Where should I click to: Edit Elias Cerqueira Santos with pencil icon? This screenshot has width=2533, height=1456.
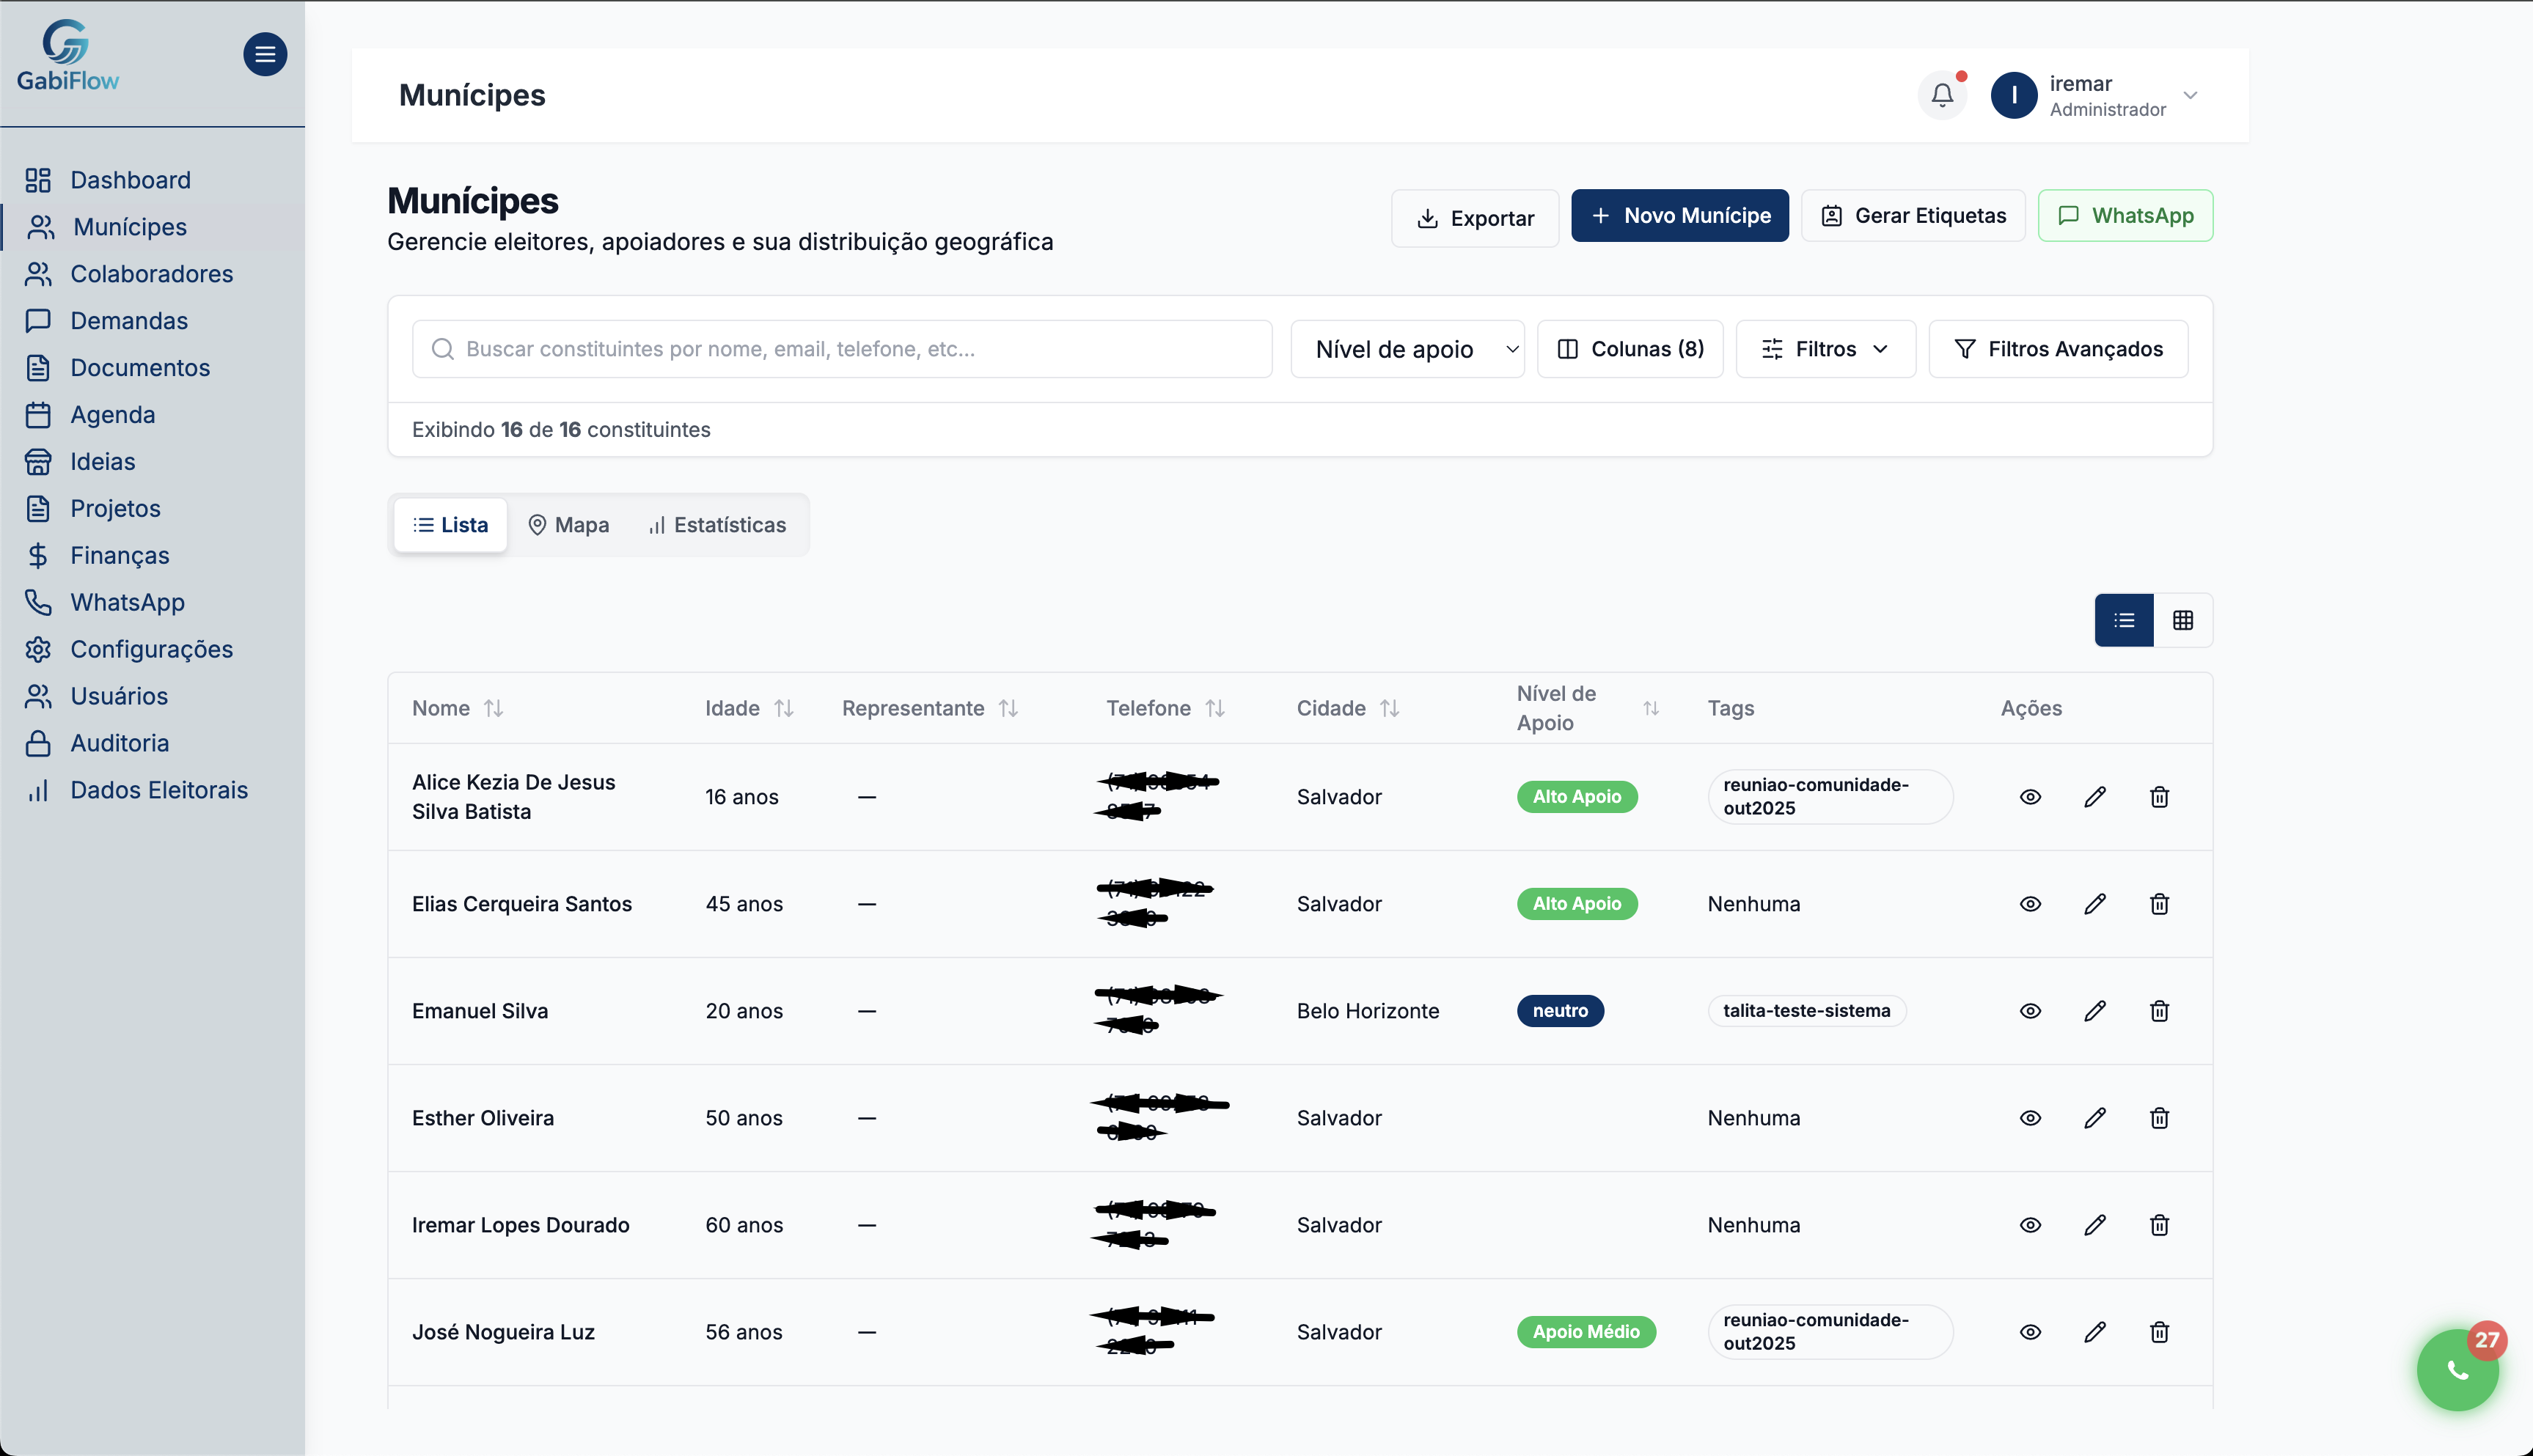(x=2095, y=904)
